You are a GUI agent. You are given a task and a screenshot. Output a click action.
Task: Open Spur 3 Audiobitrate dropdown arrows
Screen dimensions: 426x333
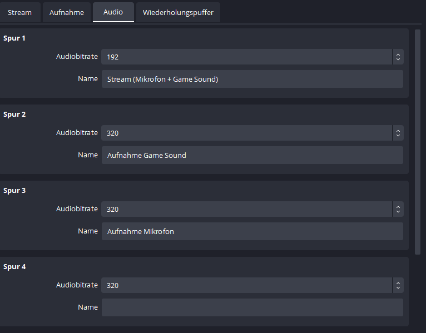(x=398, y=209)
